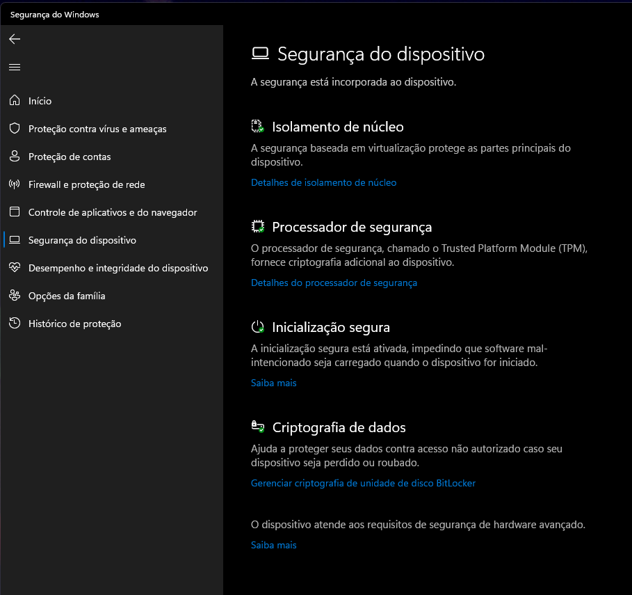This screenshot has height=595, width=632.
Task: Click the firewall antenna icon
Action: (15, 184)
